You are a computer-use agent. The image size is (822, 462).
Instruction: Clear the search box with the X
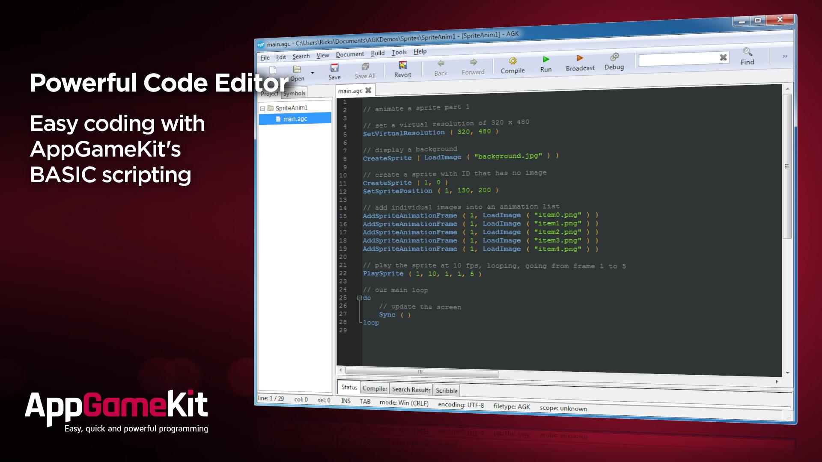tap(723, 57)
